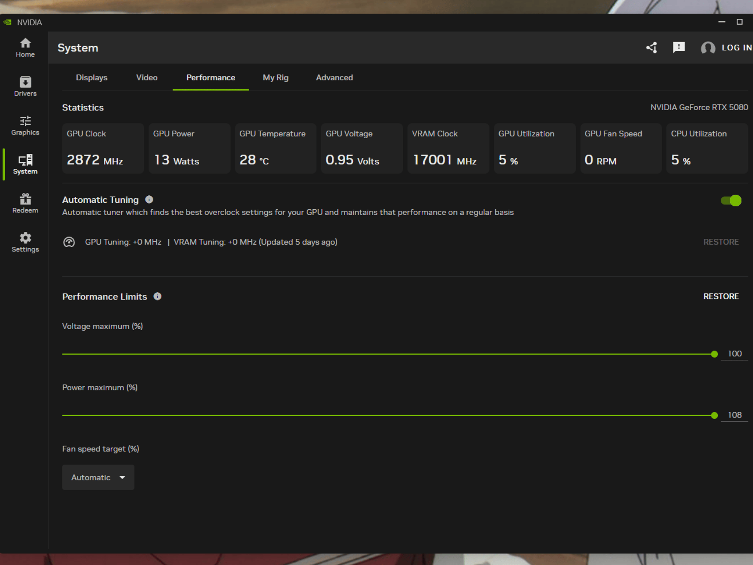Restore Automatic Tuning settings
Screen dimensions: 753x565
coord(721,242)
